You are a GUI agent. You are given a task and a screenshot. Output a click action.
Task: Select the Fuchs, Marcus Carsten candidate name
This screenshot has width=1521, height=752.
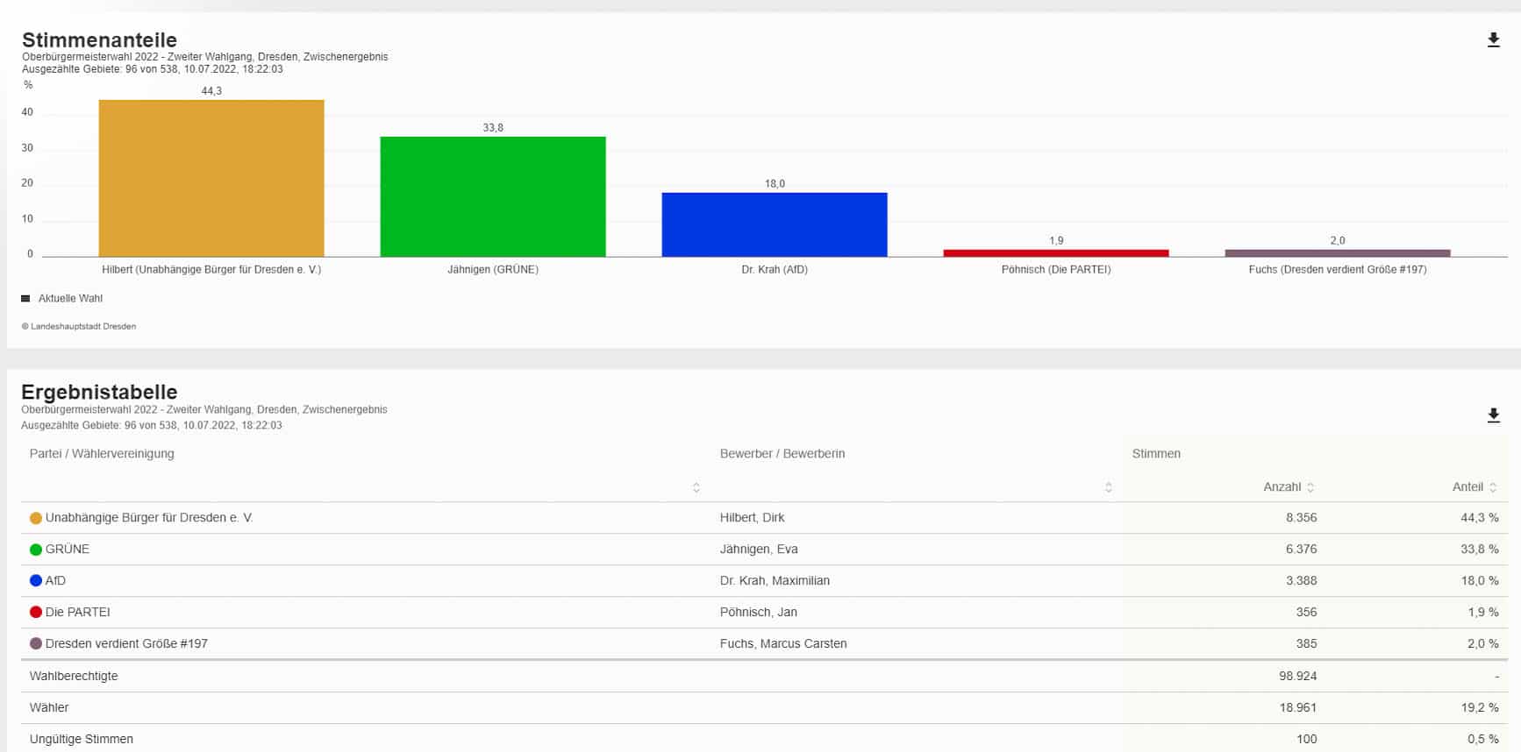coord(782,644)
